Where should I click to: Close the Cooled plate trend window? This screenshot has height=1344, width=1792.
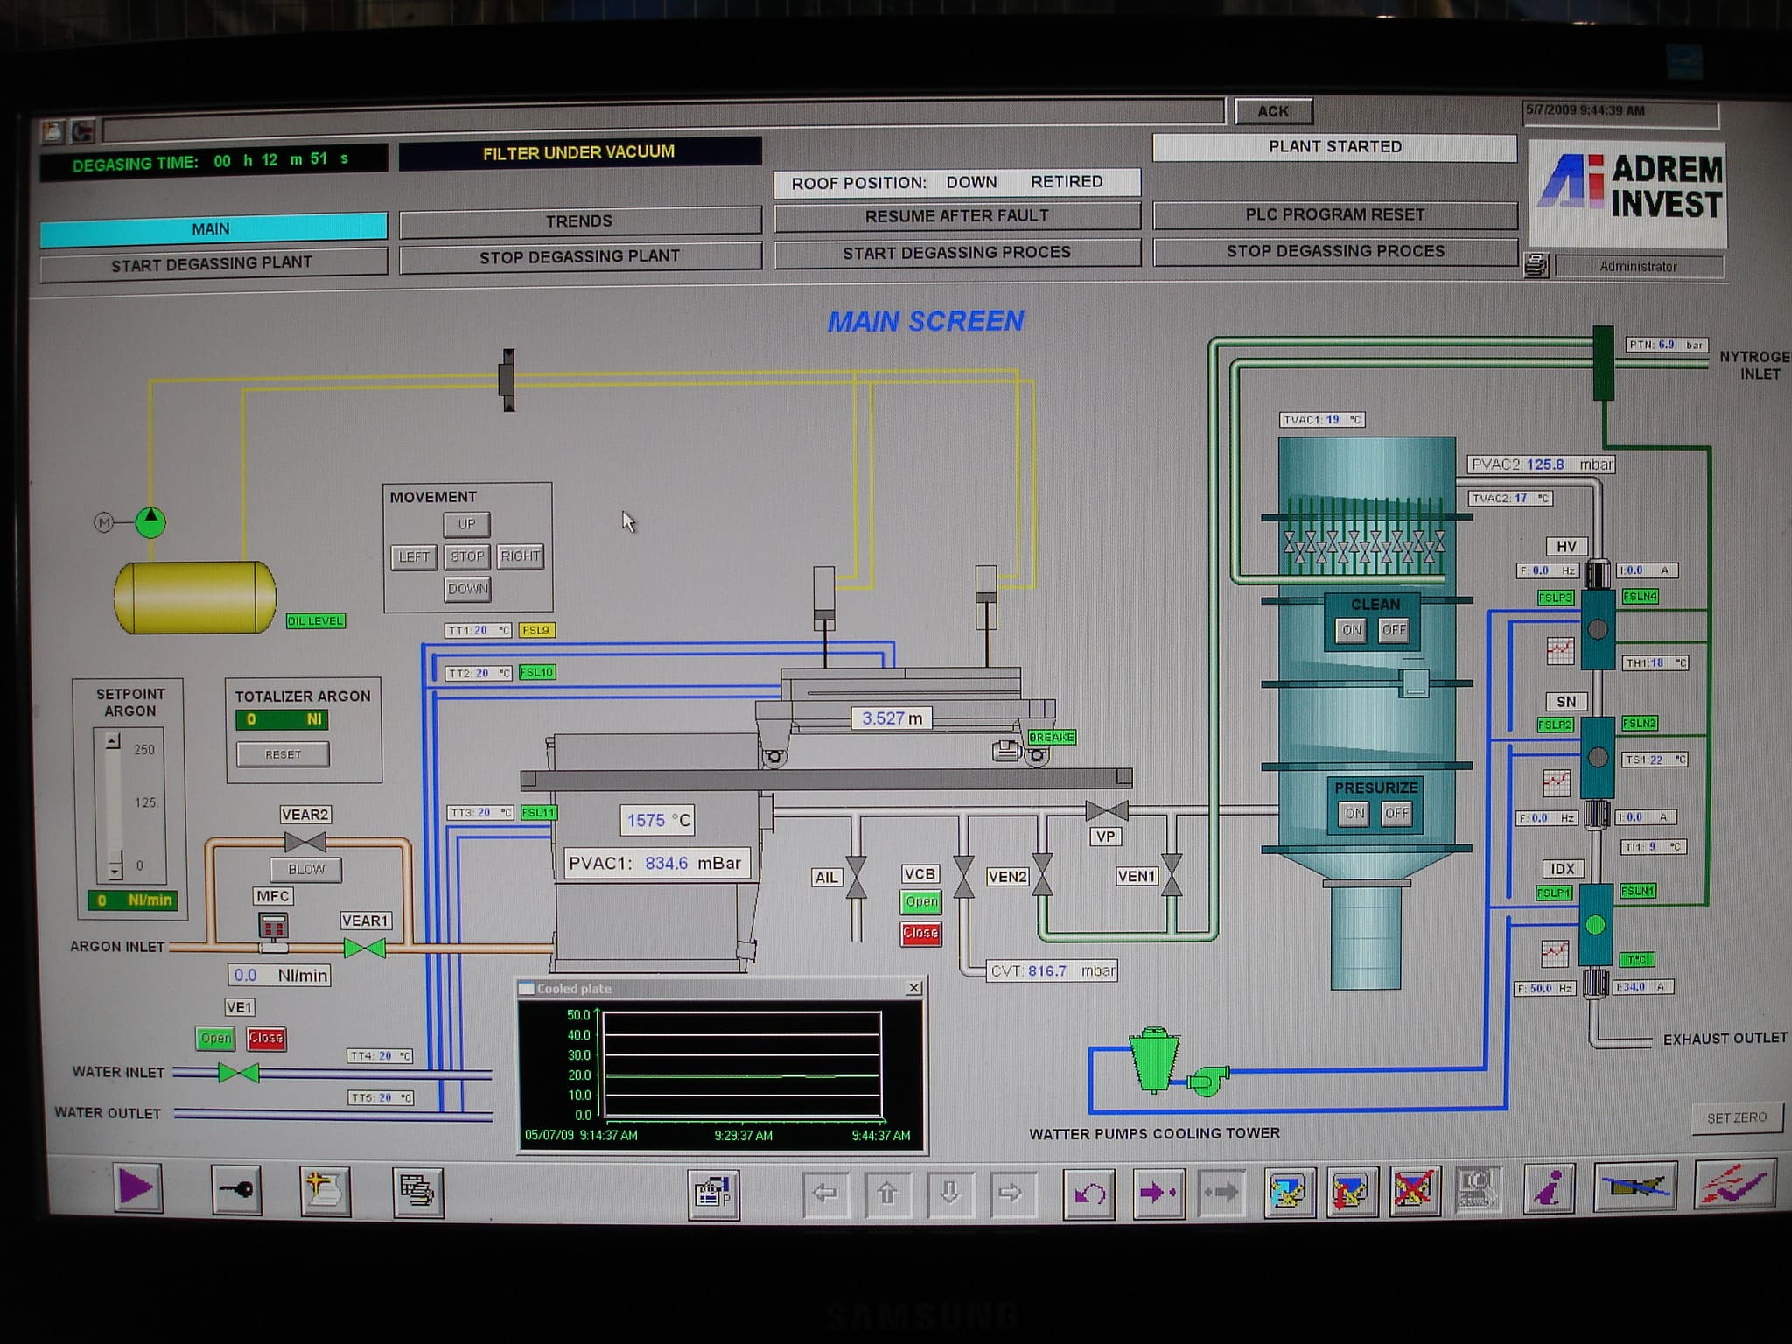tap(913, 988)
